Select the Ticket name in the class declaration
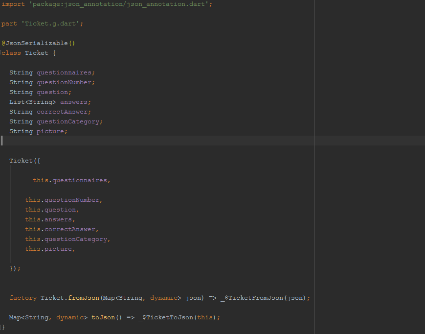The width and height of the screenshot is (425, 334). coord(37,53)
